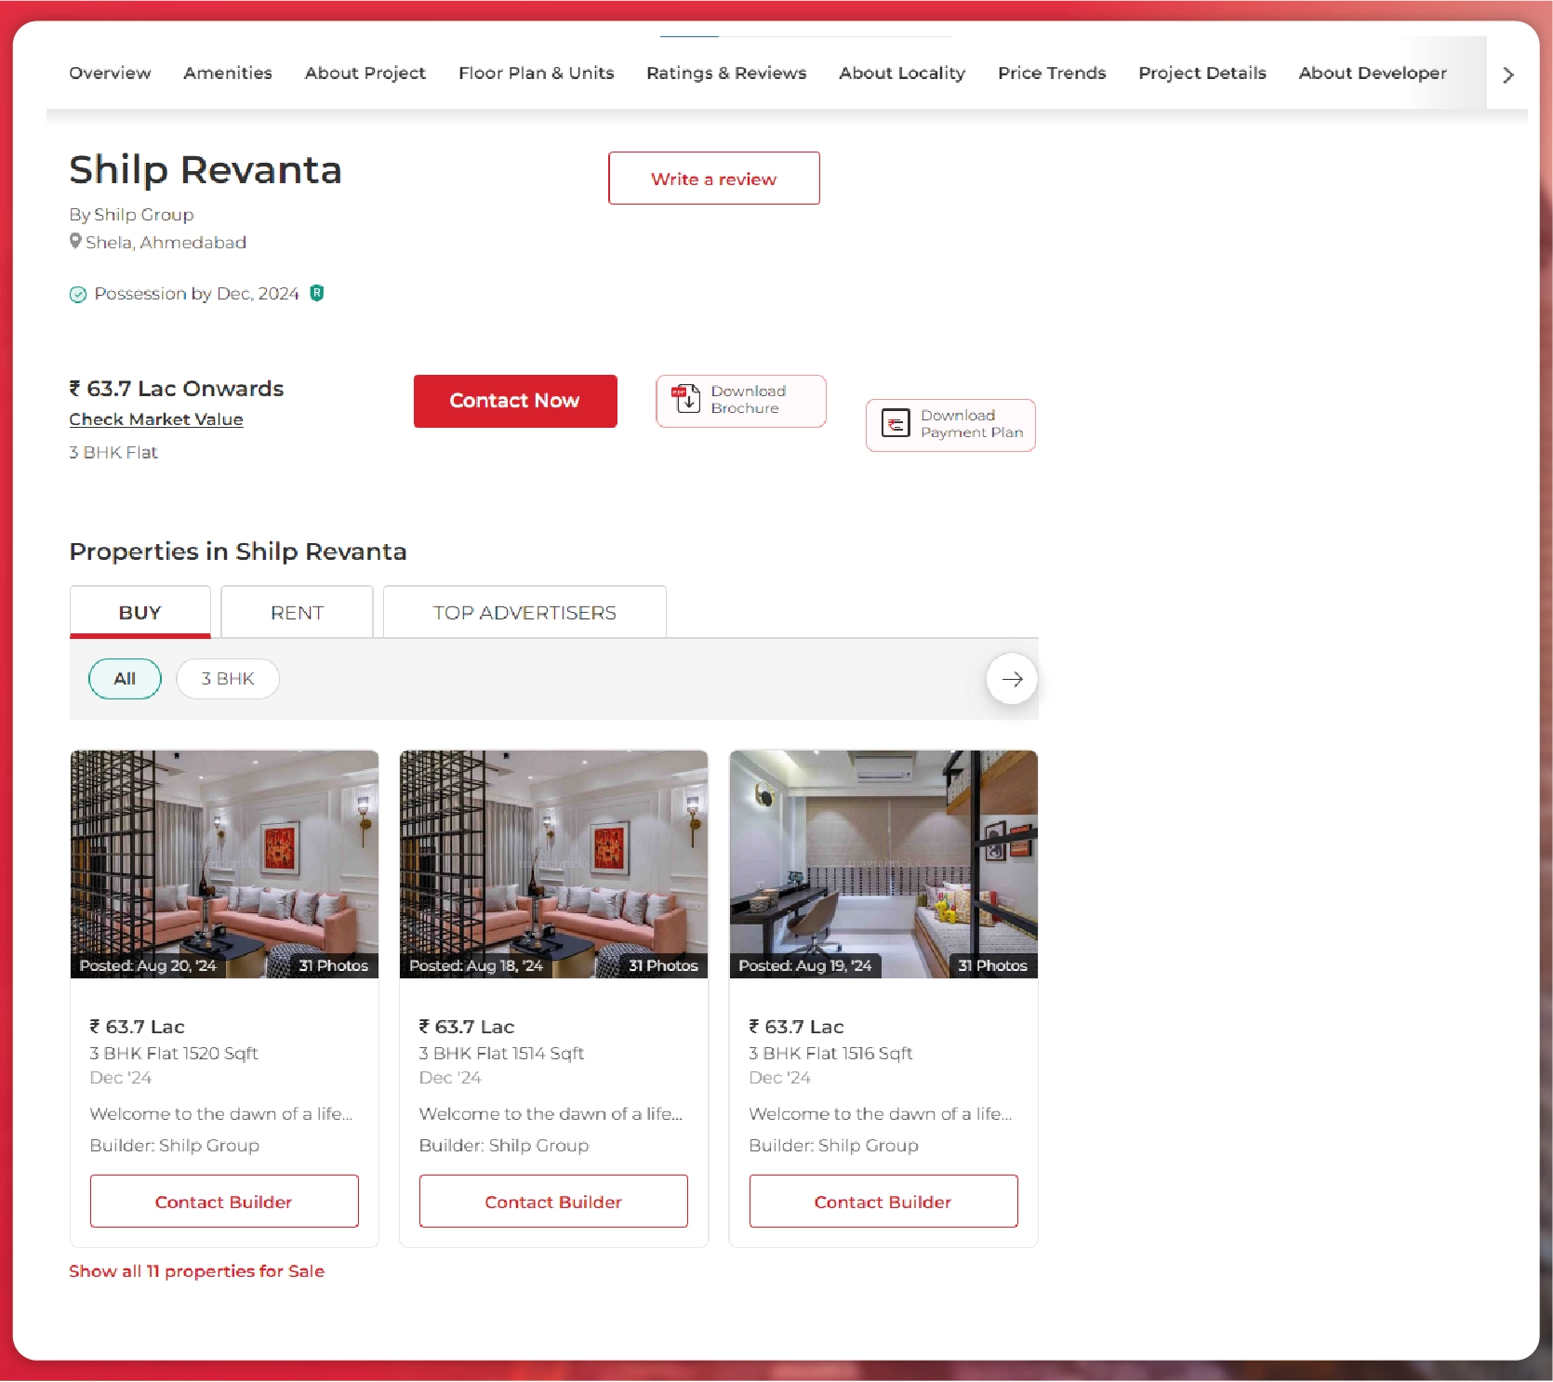Open the About Locality tab
The image size is (1553, 1382).
902,73
